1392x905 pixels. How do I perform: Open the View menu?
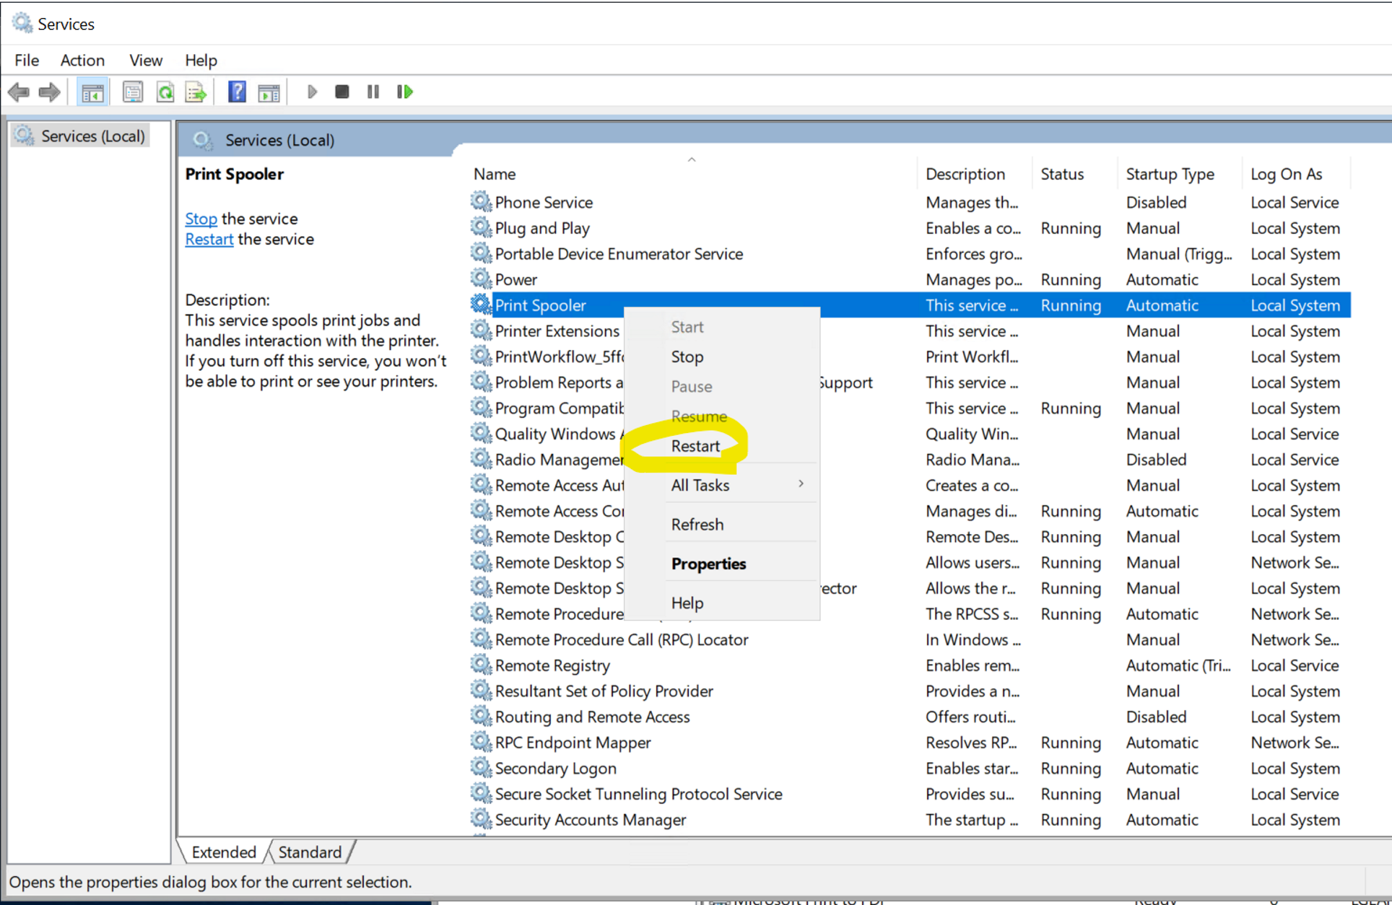point(145,60)
